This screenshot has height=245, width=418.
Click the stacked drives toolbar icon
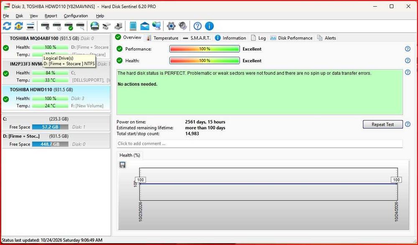(x=106, y=26)
